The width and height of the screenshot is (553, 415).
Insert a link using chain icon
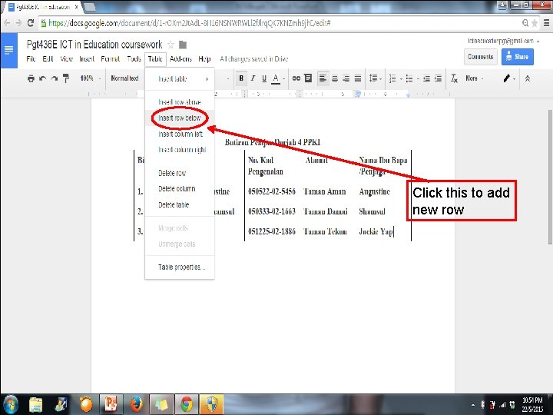296,78
